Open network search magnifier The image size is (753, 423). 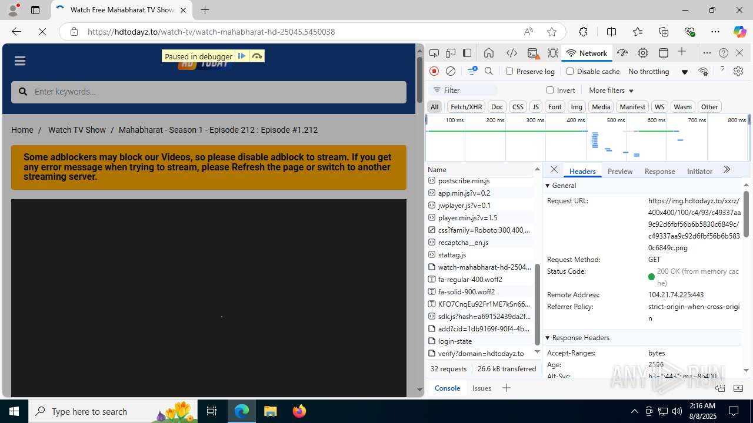pyautogui.click(x=489, y=71)
